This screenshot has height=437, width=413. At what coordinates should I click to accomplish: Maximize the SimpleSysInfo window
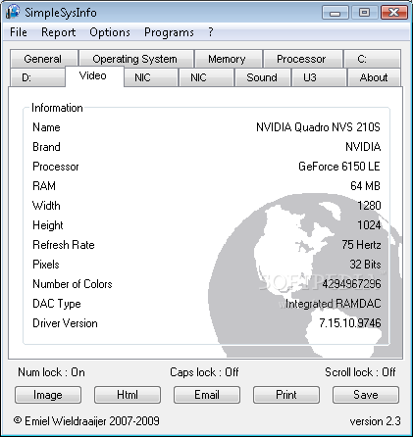pos(364,13)
